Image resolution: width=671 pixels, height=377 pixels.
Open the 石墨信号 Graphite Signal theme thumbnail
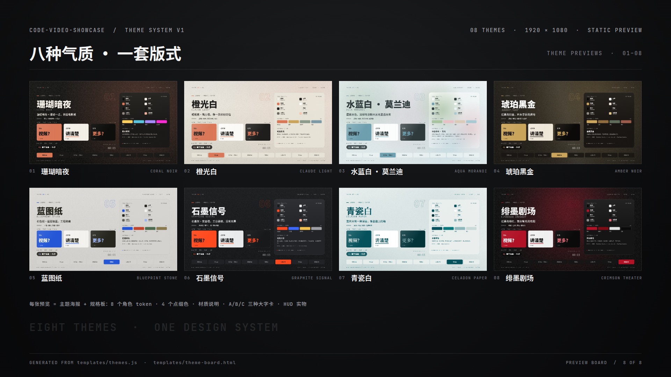[258, 229]
